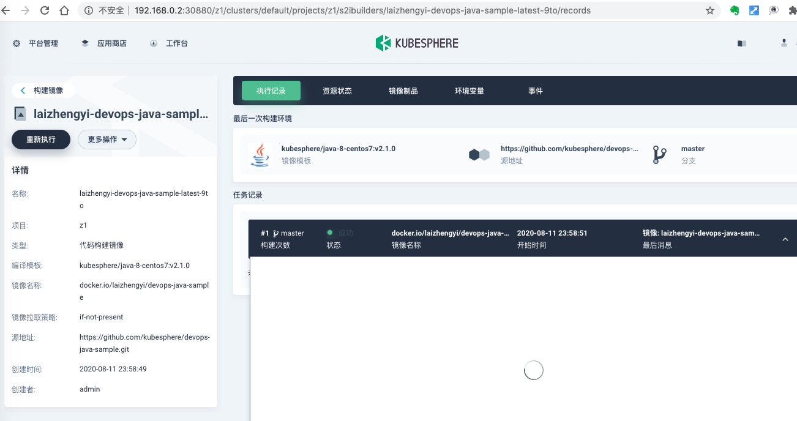Viewport: 797px width, 421px height.
Task: Click the hexagon icon beside the source address
Action: tap(479, 154)
